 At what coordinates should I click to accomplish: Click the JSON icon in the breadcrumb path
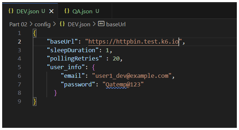pyautogui.click(x=62, y=24)
